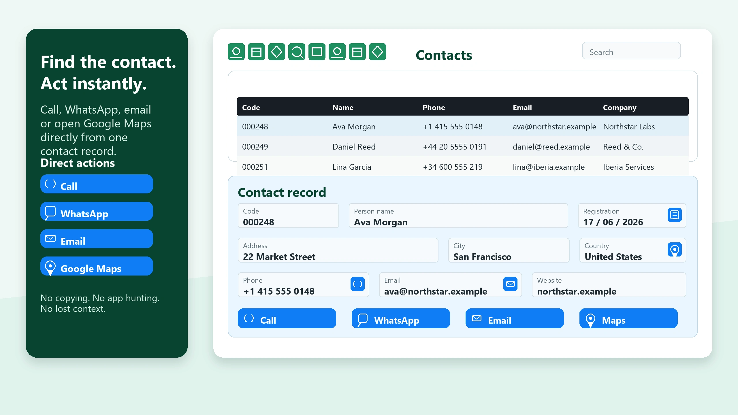Select Ava Morgan name cell in table

354,127
